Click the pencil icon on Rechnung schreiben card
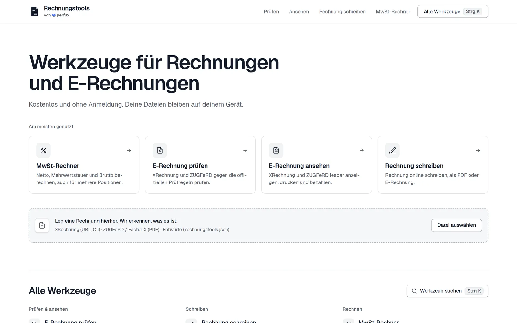517x323 pixels. [x=392, y=150]
